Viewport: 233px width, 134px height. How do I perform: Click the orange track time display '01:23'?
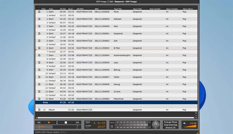click(x=101, y=123)
